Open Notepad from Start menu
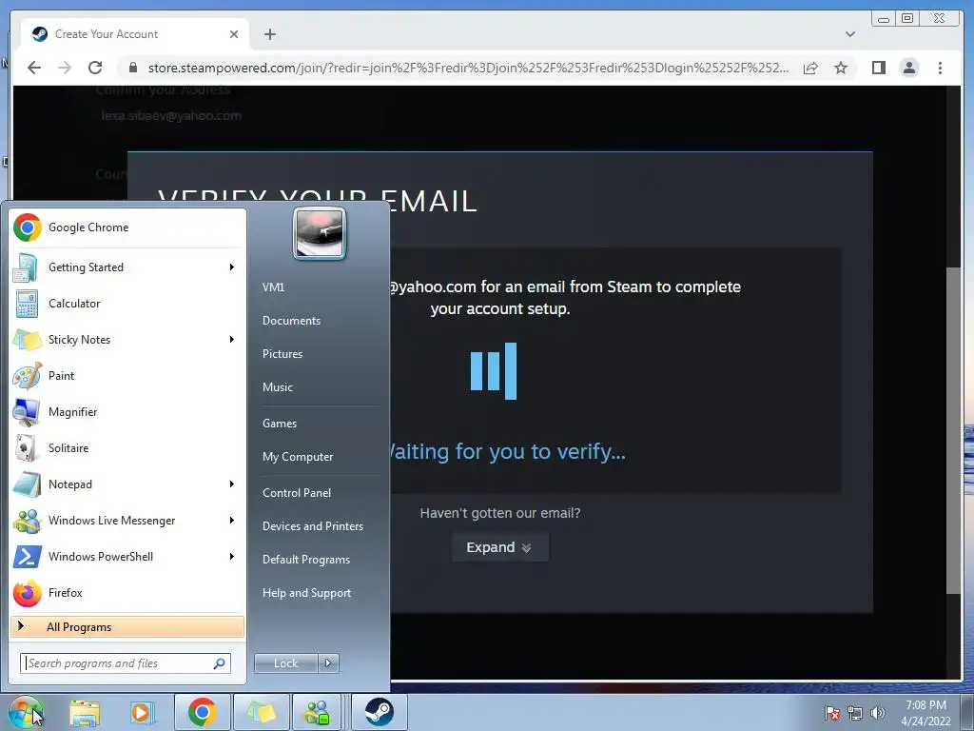 128,484
